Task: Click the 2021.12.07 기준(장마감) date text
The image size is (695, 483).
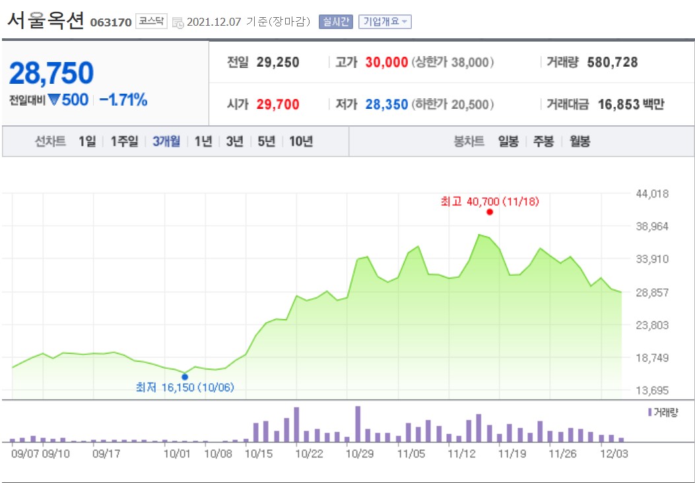Action: point(249,22)
